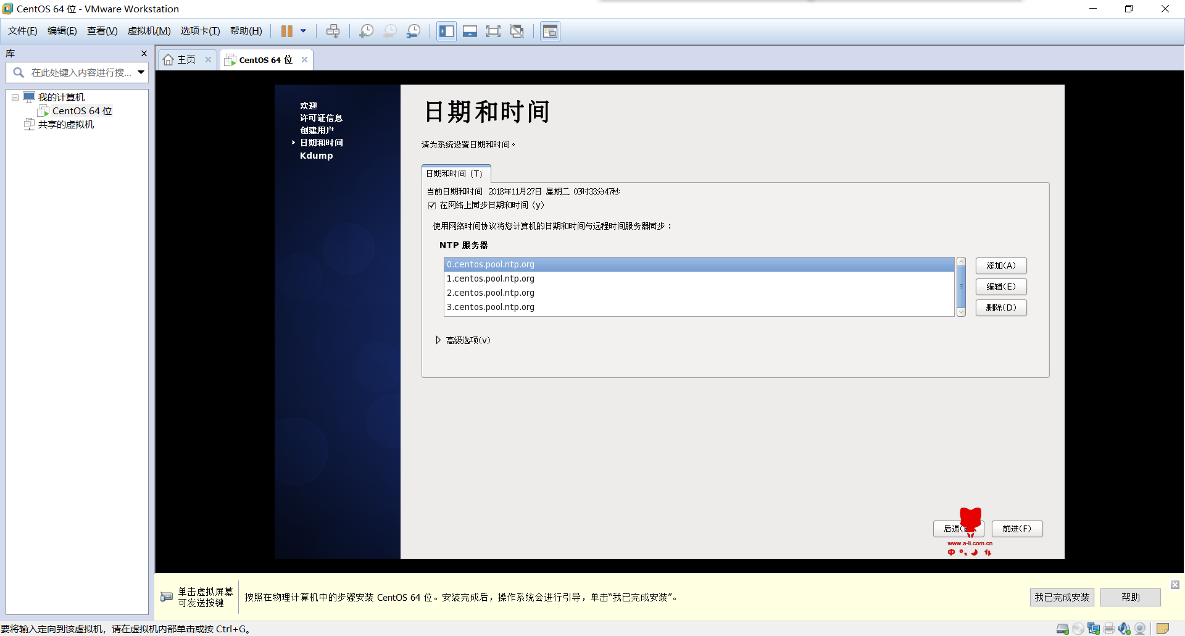Viewport: 1185px width, 636px height.
Task: Open the snapshot manager
Action: point(414,31)
